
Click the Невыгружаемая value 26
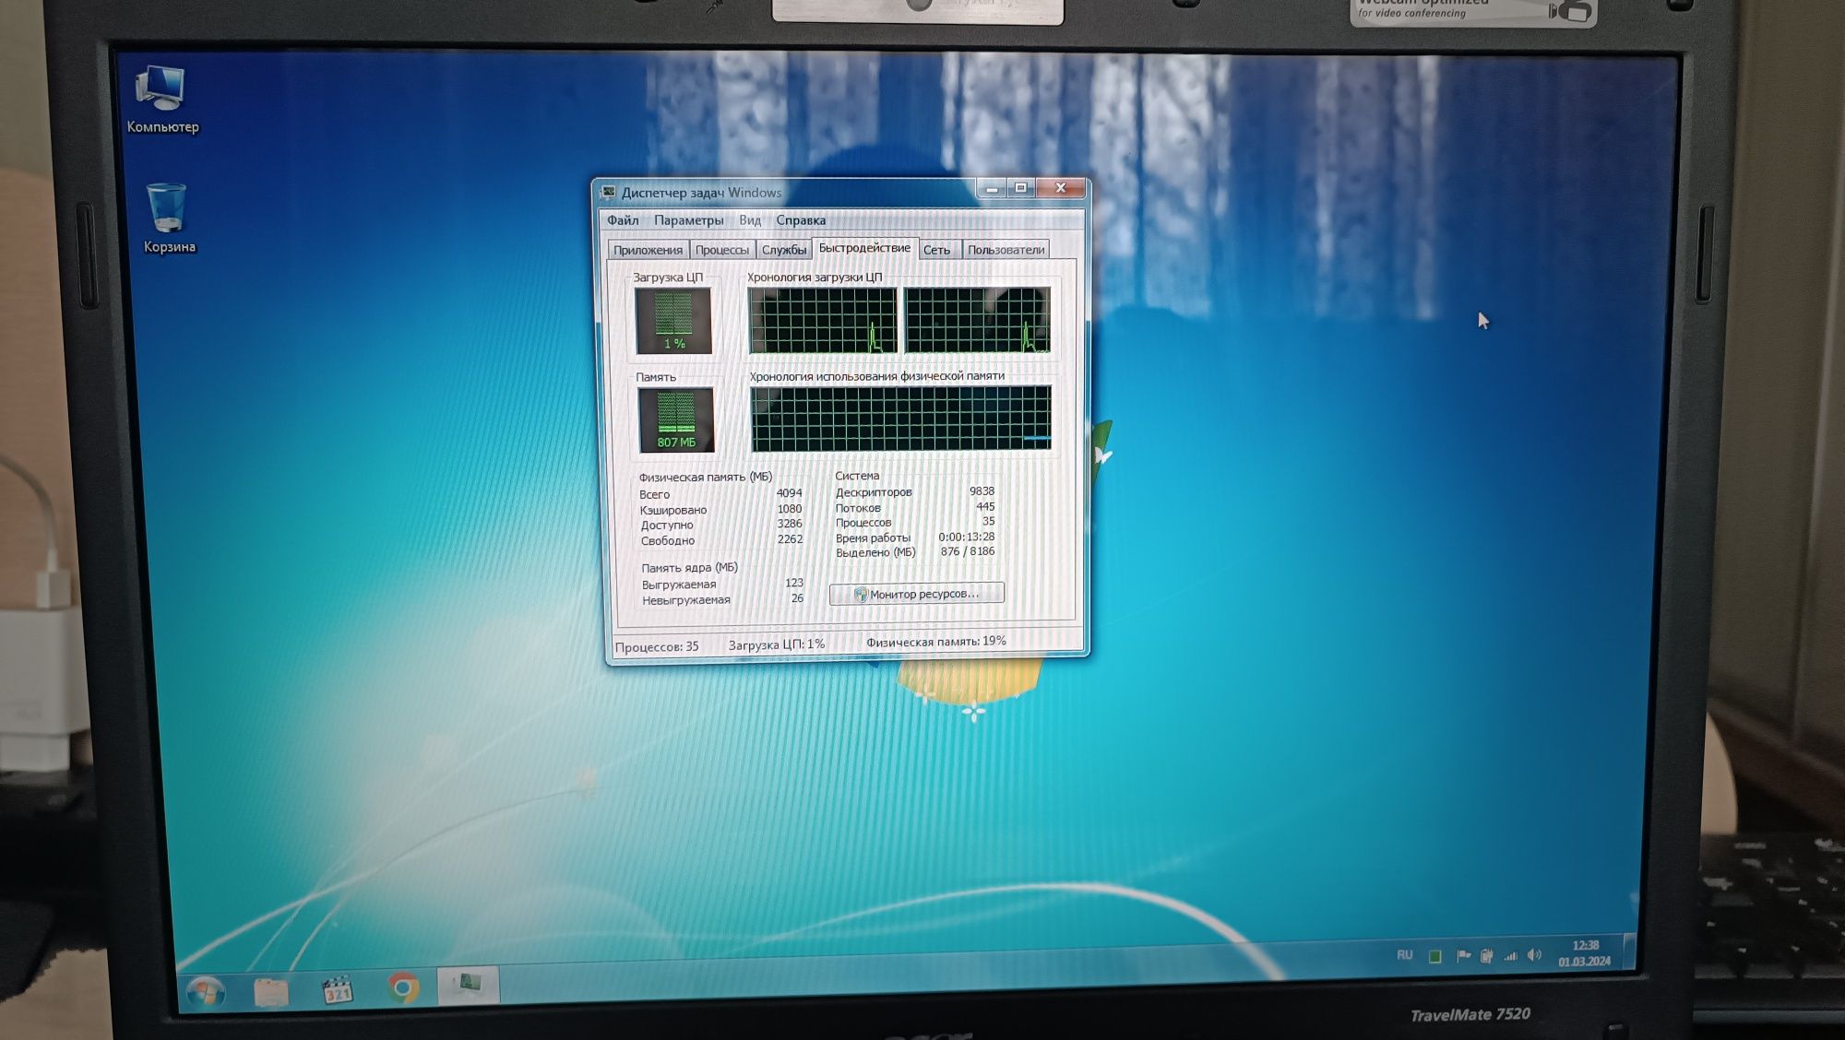coord(797,598)
